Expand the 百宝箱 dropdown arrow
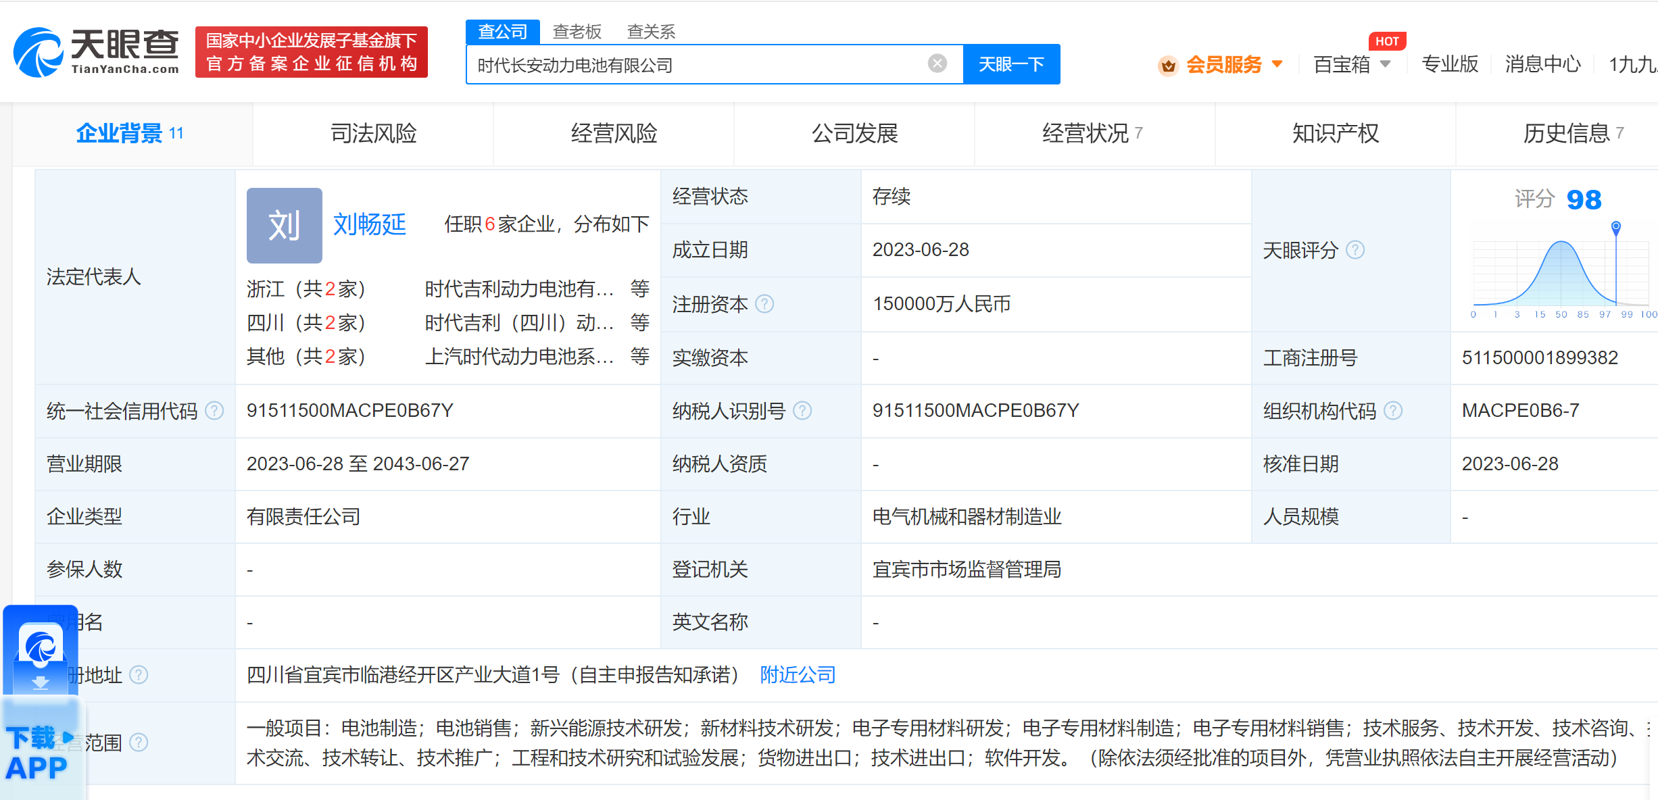 point(1385,64)
